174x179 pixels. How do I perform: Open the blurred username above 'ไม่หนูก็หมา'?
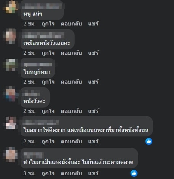click(38, 64)
